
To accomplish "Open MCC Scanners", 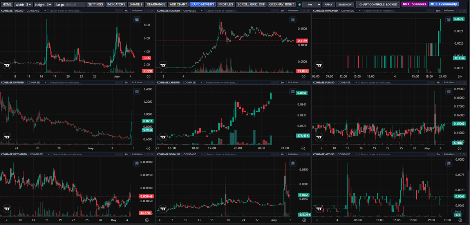I will [x=414, y=4].
